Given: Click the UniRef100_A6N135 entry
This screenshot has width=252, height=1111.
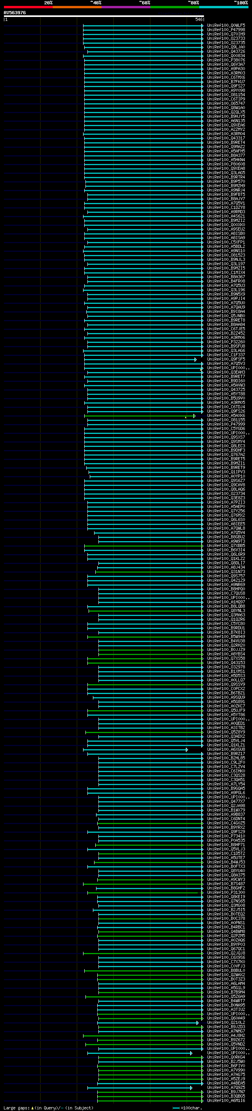Looking at the screenshot, I should click(226, 121).
